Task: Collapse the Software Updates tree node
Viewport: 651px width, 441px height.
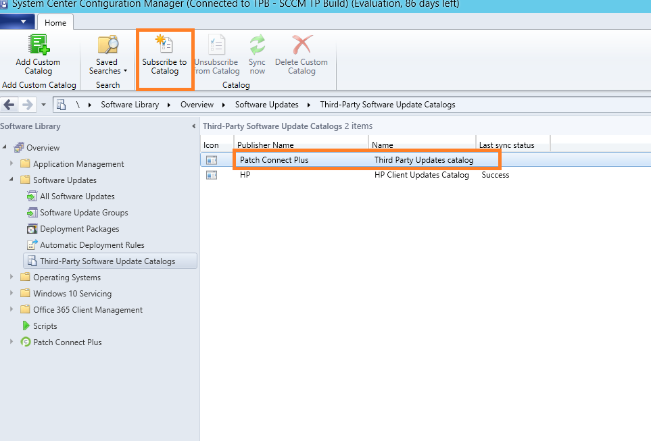Action: click(x=11, y=180)
